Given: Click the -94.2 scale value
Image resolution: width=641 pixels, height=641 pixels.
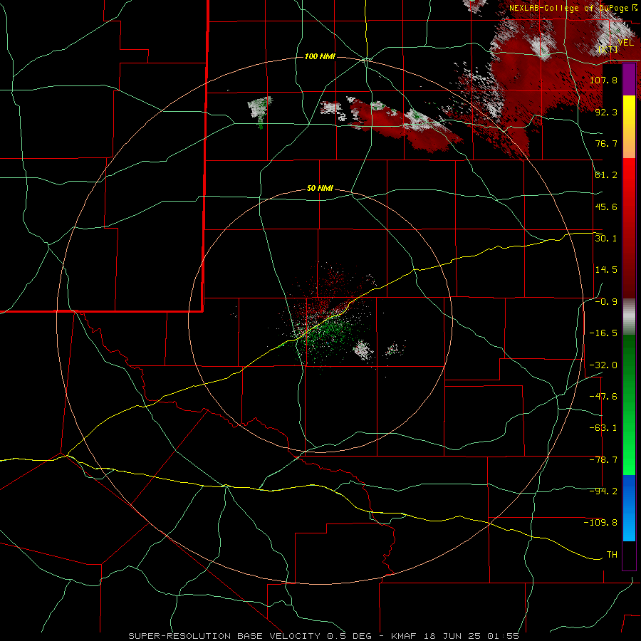Looking at the screenshot, I should tap(603, 491).
